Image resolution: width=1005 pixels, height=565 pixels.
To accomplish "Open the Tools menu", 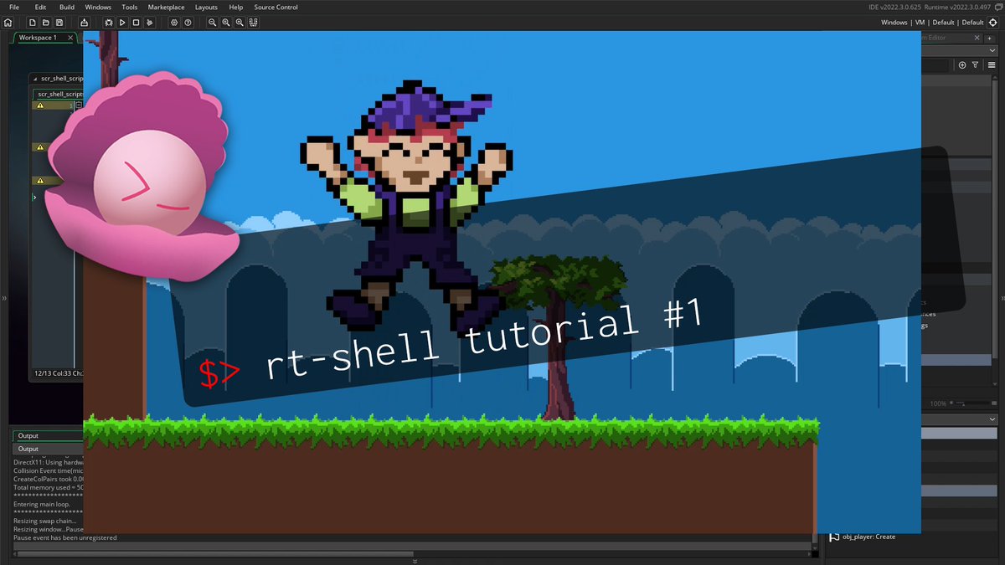I will click(x=129, y=7).
